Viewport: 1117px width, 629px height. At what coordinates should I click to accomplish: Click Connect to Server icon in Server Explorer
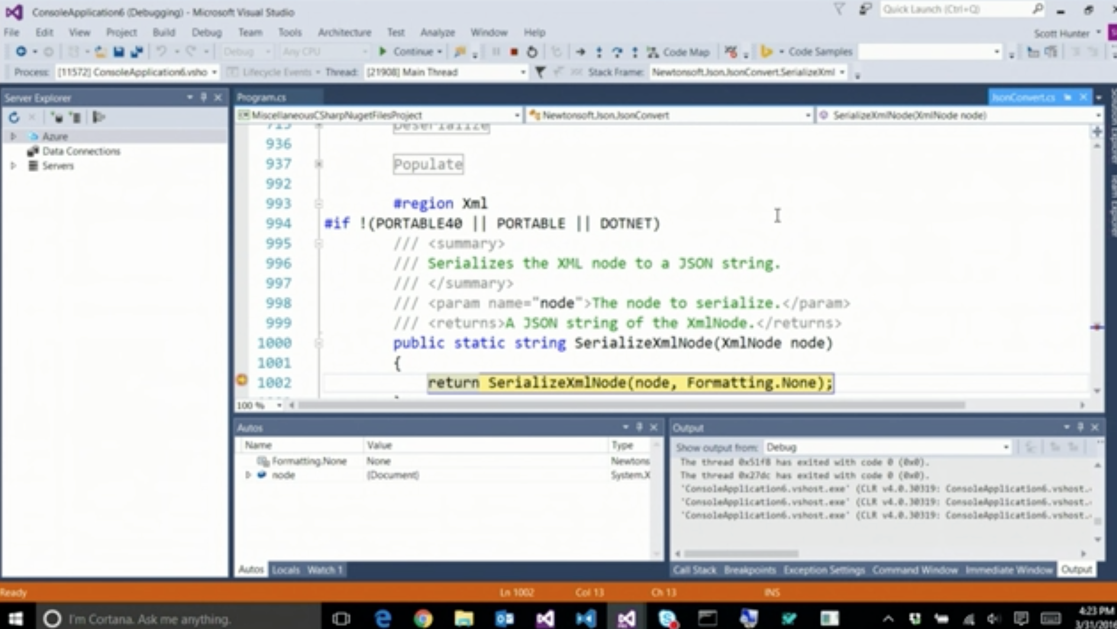pyautogui.click(x=76, y=117)
